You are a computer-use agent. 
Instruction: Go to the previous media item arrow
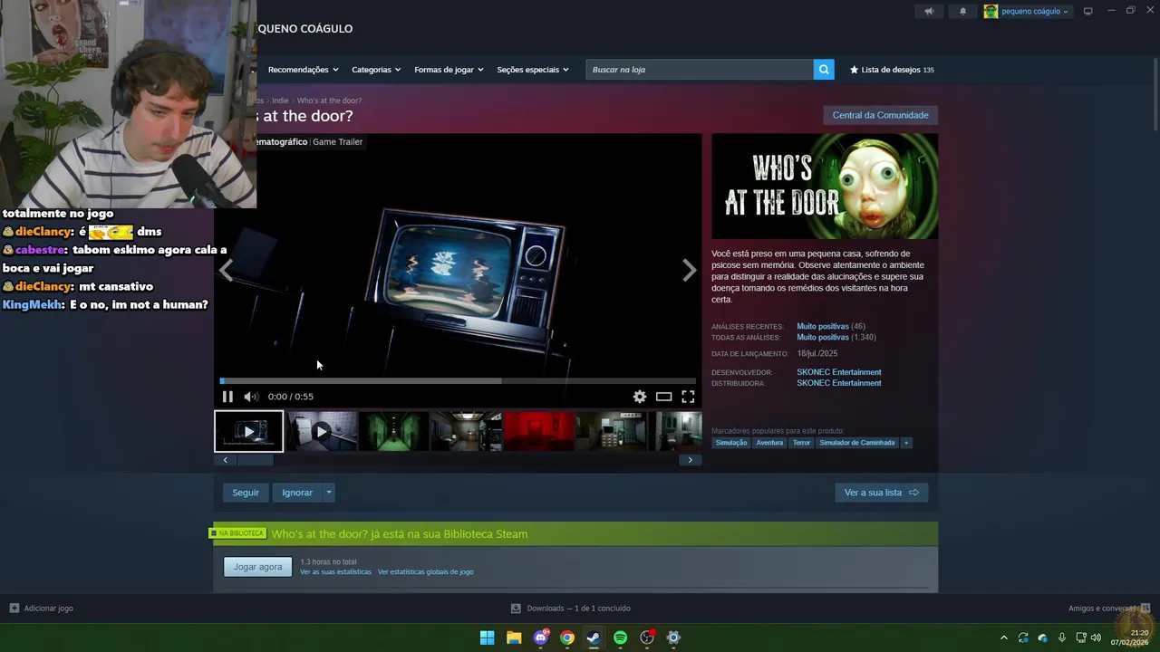(x=227, y=270)
